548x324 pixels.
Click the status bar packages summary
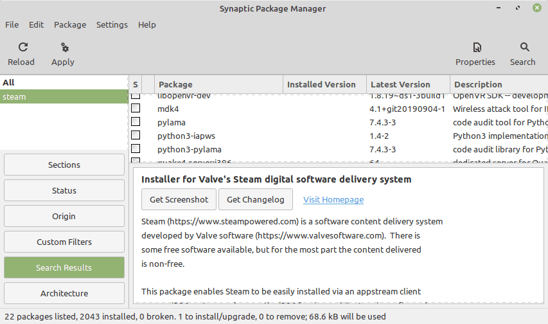(x=195, y=317)
